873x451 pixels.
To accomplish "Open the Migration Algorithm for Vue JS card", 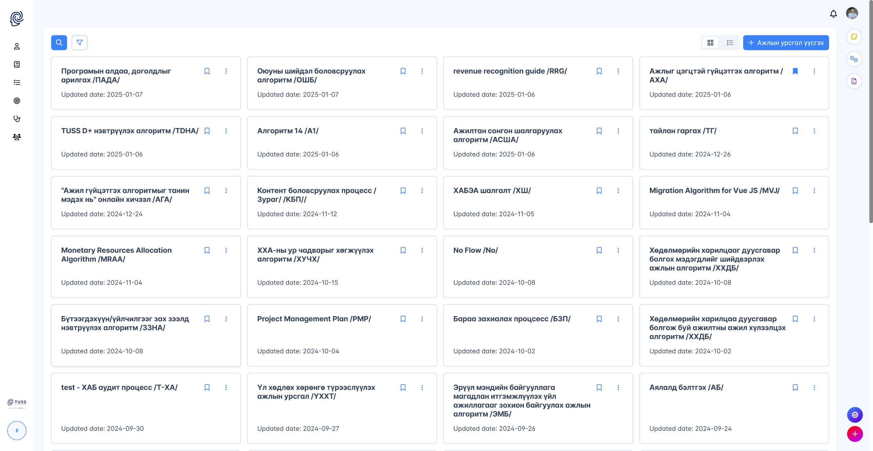I will pos(714,191).
